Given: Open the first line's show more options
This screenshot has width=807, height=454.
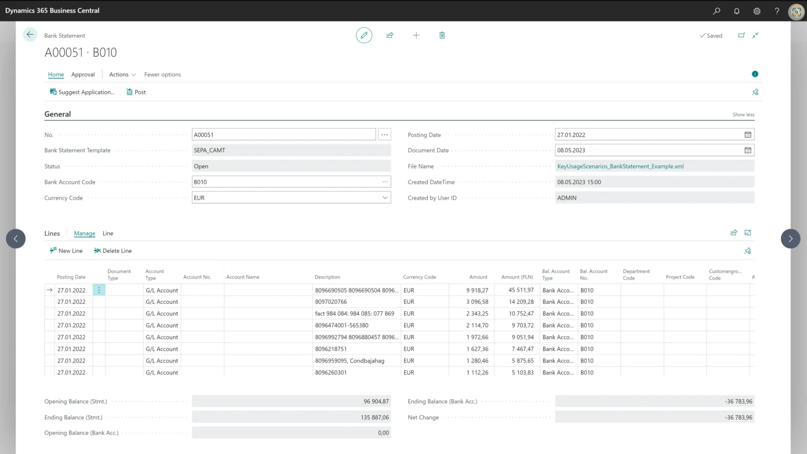Looking at the screenshot, I should (99, 290).
